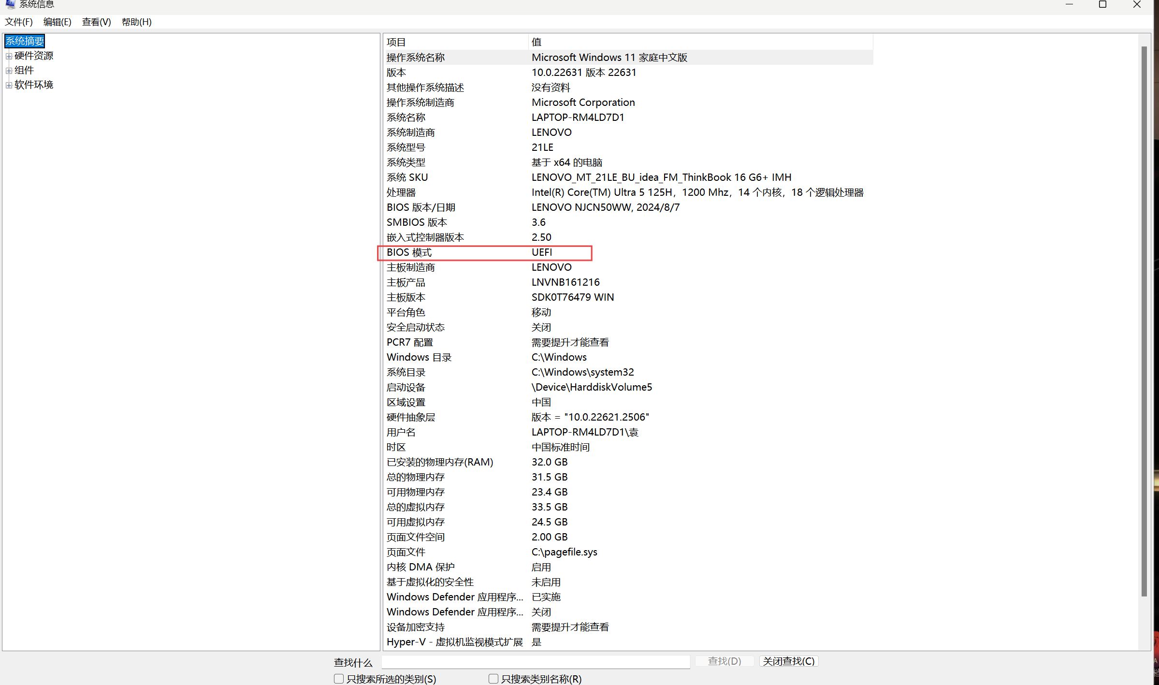Click the 关闭查找(C) button

[x=788, y=661]
